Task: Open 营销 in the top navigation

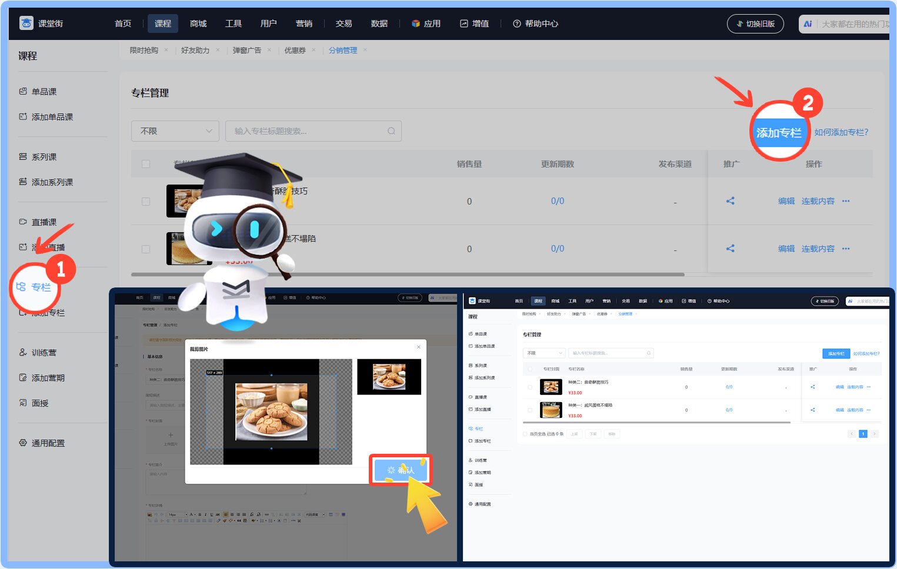Action: 304,24
